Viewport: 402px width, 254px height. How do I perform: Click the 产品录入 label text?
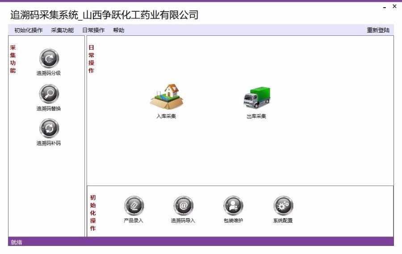click(133, 220)
